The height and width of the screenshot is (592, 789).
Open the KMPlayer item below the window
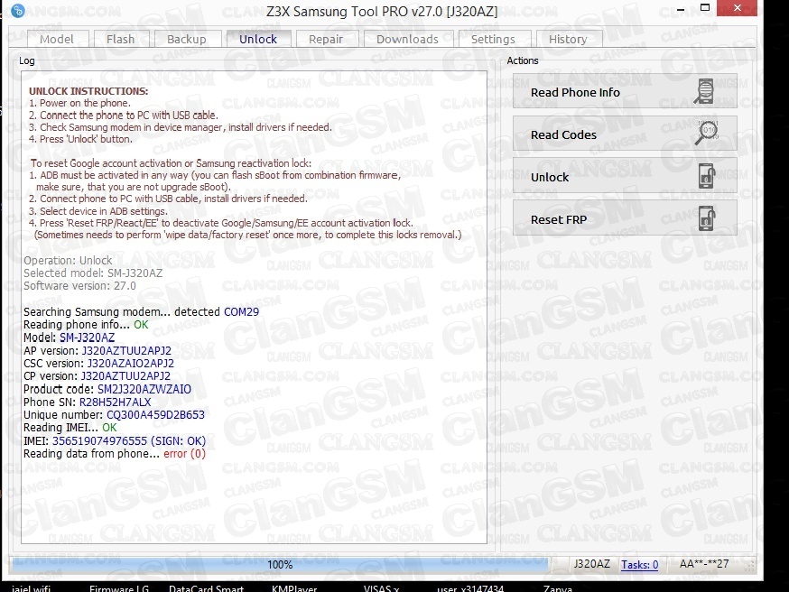(294, 588)
